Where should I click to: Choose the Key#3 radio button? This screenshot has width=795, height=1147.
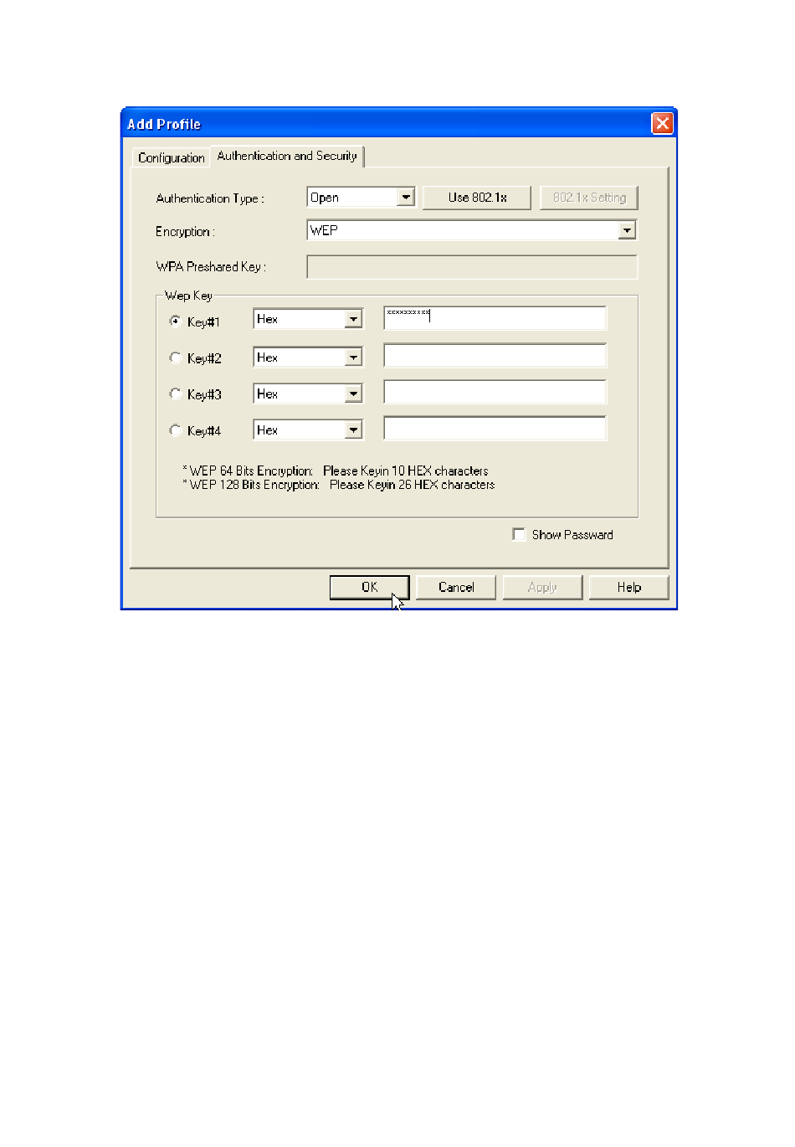pyautogui.click(x=175, y=393)
